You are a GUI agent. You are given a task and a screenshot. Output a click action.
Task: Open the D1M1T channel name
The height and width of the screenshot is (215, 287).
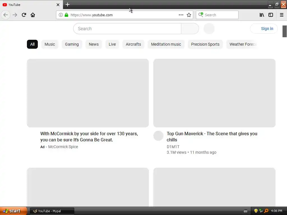coord(173,147)
